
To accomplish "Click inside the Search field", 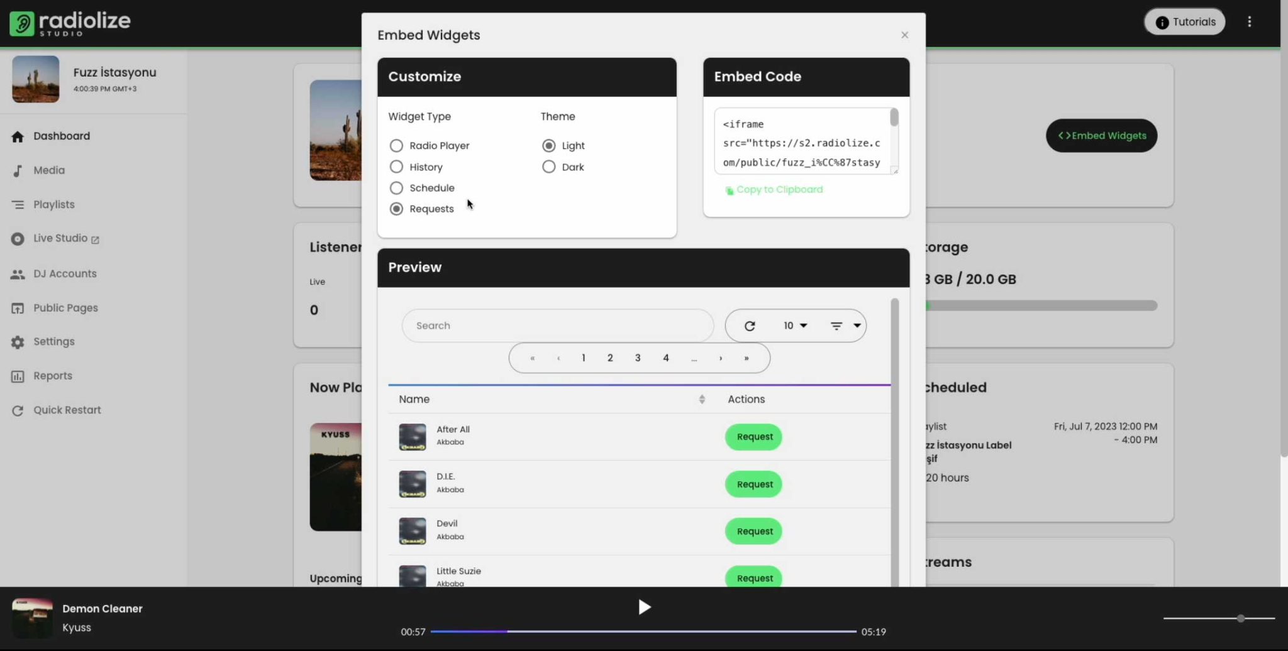I will click(557, 325).
